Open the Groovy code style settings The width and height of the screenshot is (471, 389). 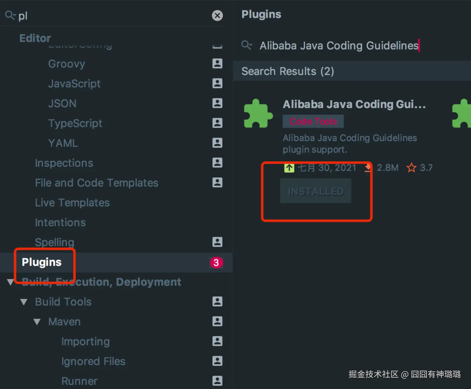click(67, 64)
